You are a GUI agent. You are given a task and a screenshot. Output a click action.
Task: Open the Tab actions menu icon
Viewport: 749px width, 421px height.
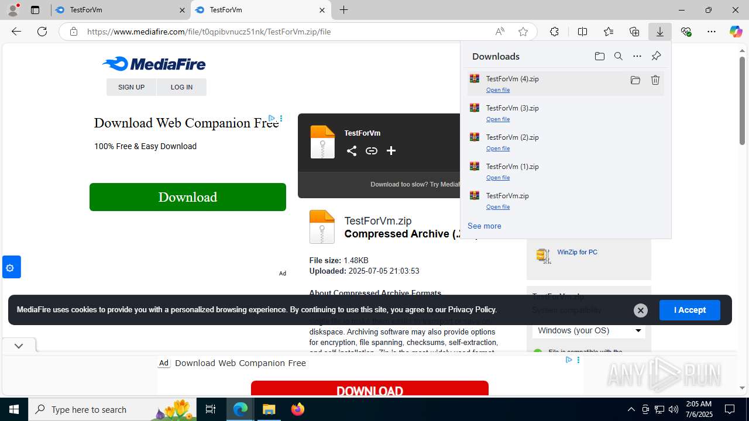coord(35,10)
